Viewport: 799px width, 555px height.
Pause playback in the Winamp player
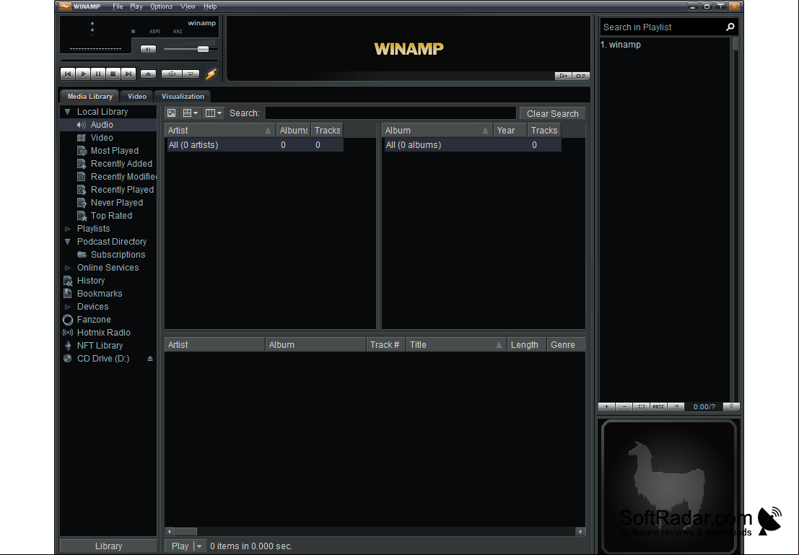click(98, 74)
